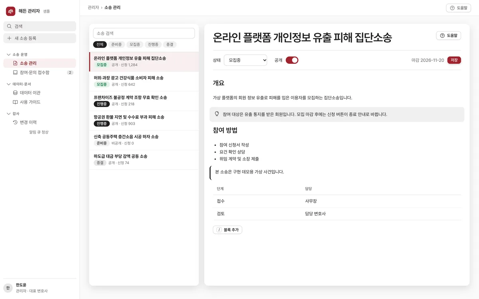Select the 준비중 filter chip
This screenshot has height=299, width=479.
117,45
